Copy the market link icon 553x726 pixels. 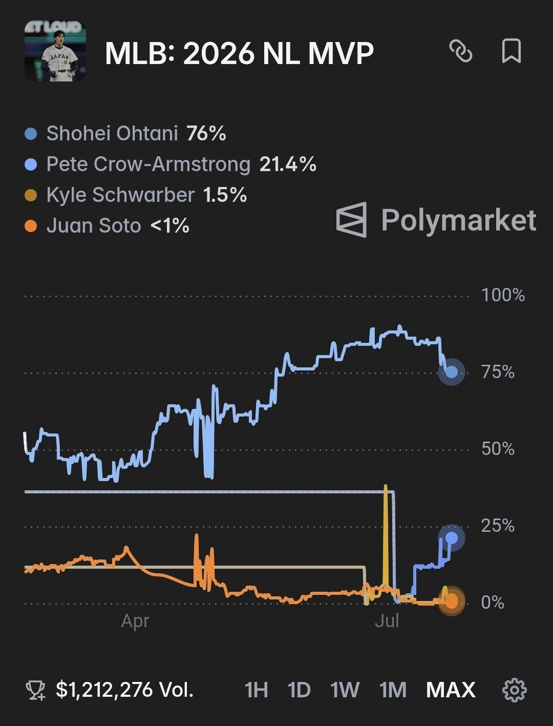click(x=460, y=51)
